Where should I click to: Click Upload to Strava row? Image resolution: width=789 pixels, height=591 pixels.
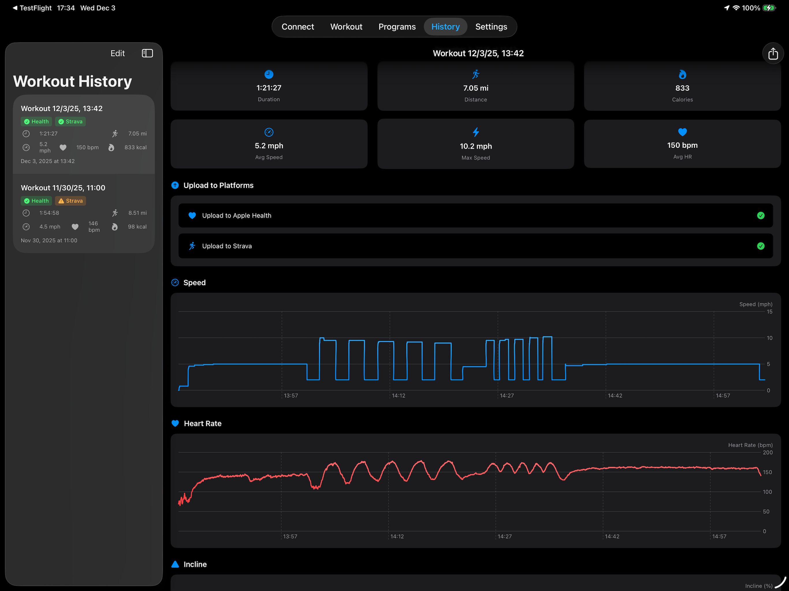pyautogui.click(x=475, y=246)
